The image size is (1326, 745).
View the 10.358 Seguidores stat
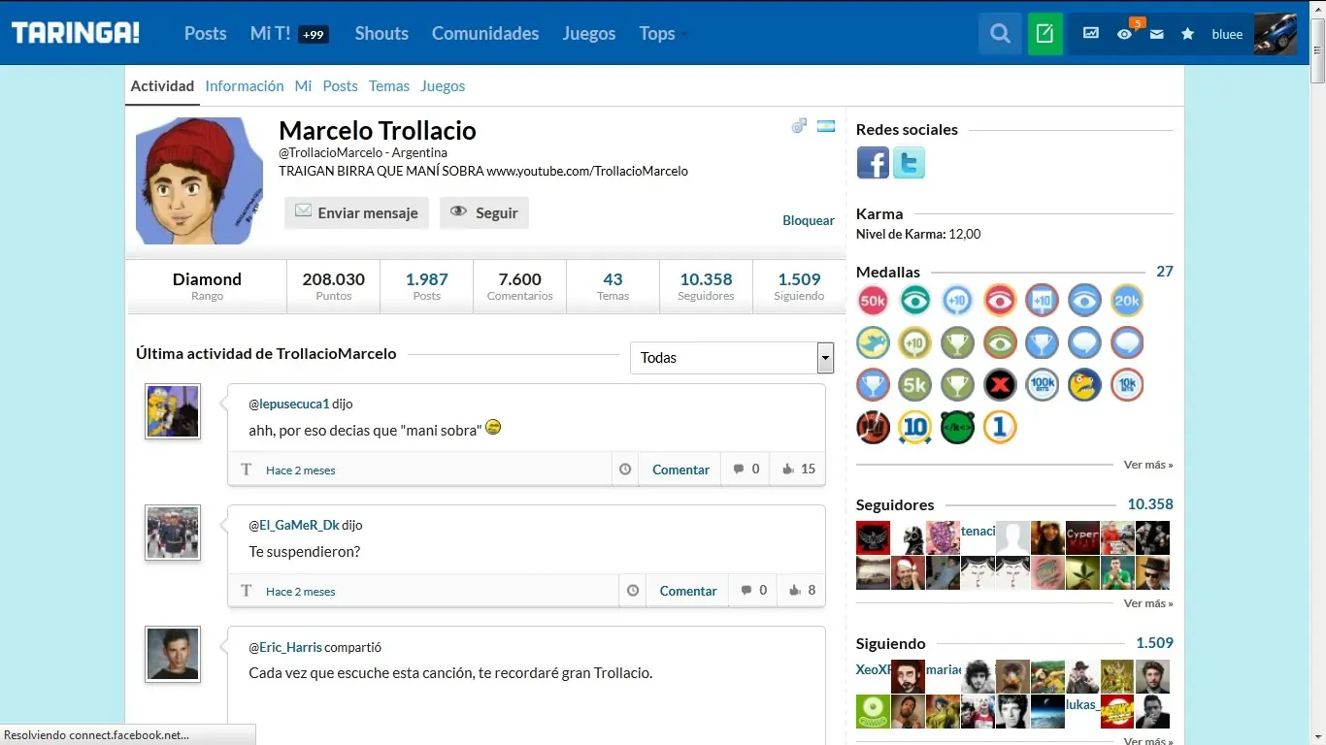click(x=706, y=286)
